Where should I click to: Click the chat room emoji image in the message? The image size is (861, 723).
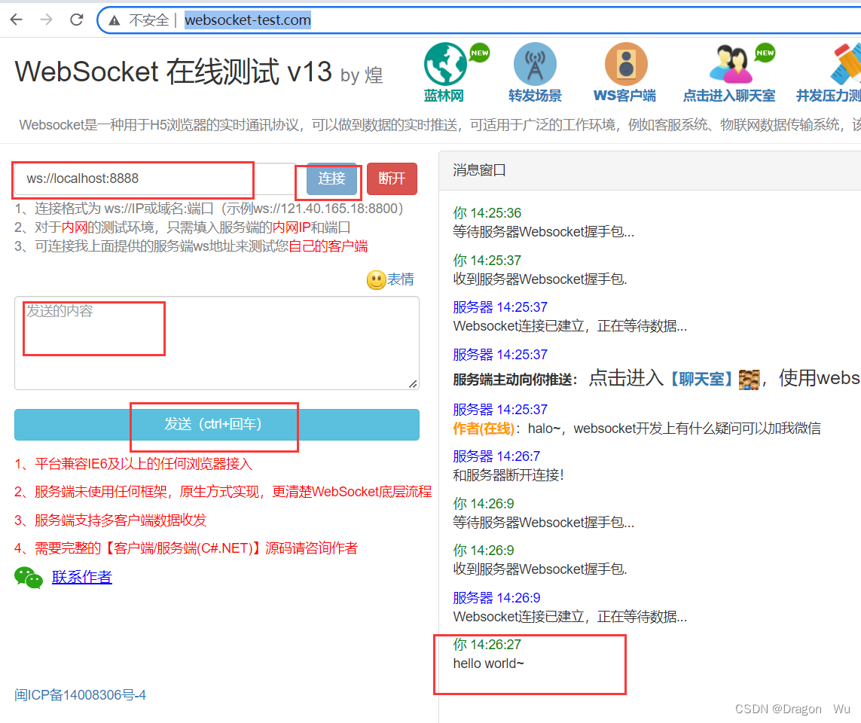pyautogui.click(x=749, y=380)
